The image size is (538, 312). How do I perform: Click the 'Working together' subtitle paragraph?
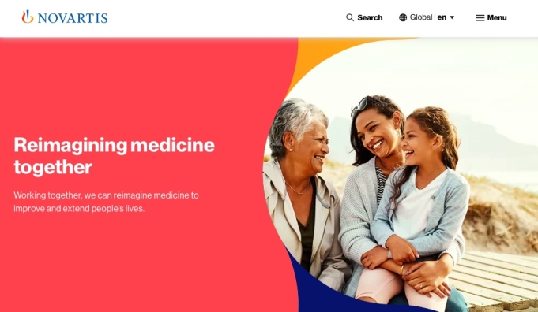(106, 202)
